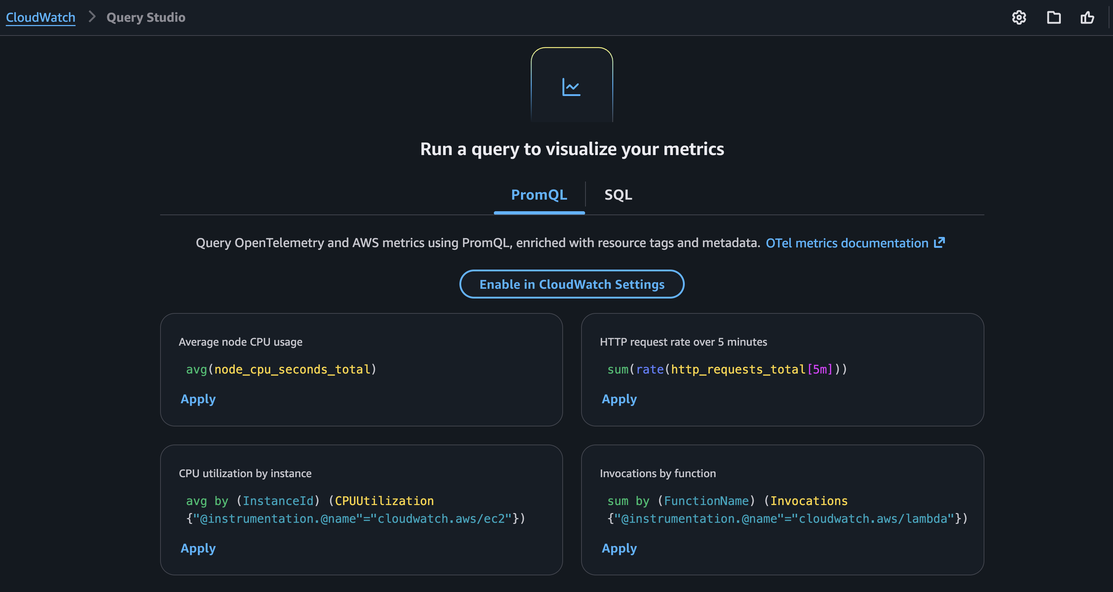Apply the Invocations by function query
Image resolution: width=1113 pixels, height=592 pixels.
point(619,549)
